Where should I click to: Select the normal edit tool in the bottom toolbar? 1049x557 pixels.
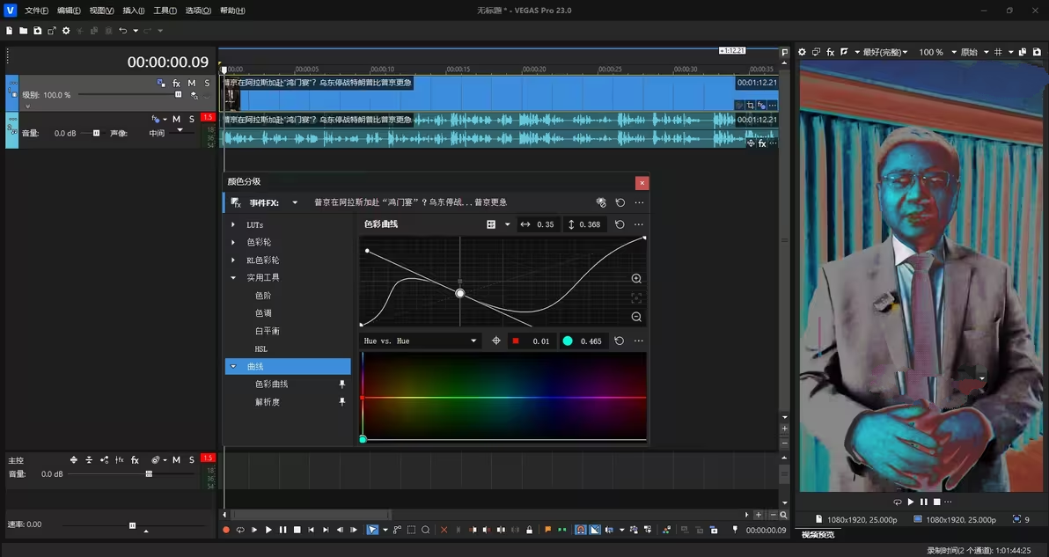tap(372, 530)
